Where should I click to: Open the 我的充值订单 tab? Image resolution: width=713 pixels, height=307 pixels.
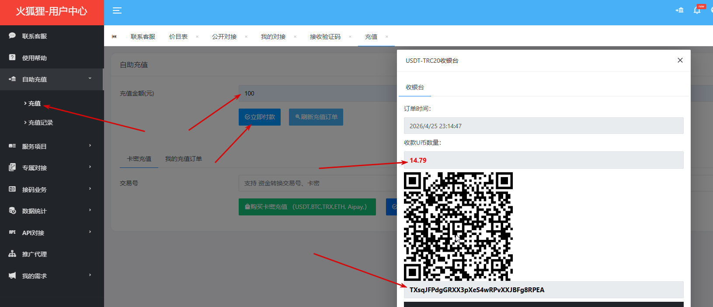pos(183,159)
